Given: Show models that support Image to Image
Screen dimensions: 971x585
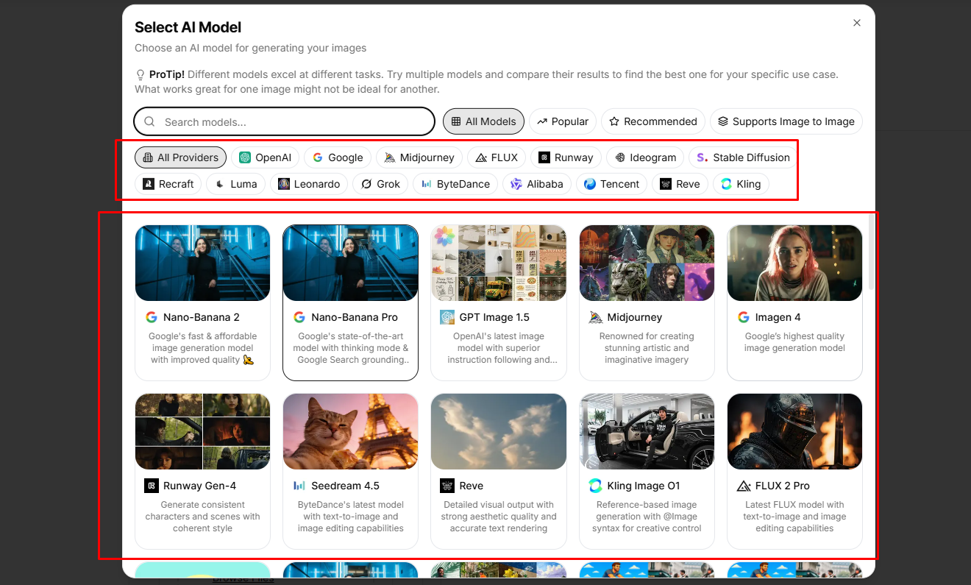Looking at the screenshot, I should point(786,121).
